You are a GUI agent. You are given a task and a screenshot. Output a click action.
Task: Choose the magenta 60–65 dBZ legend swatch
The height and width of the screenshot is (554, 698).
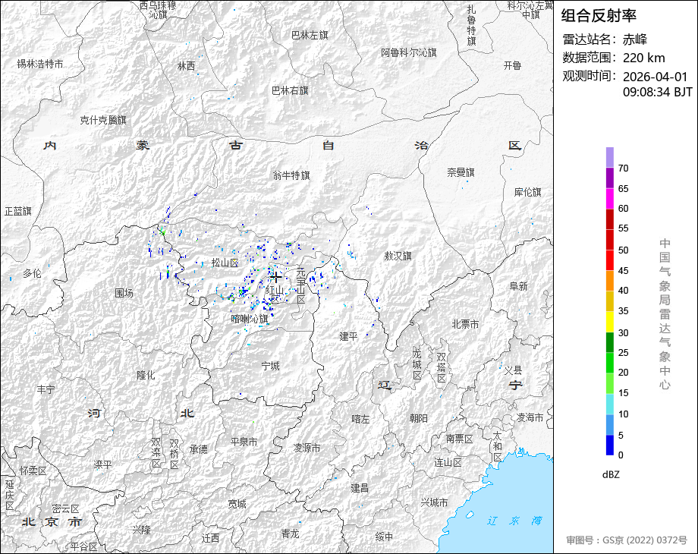[609, 199]
